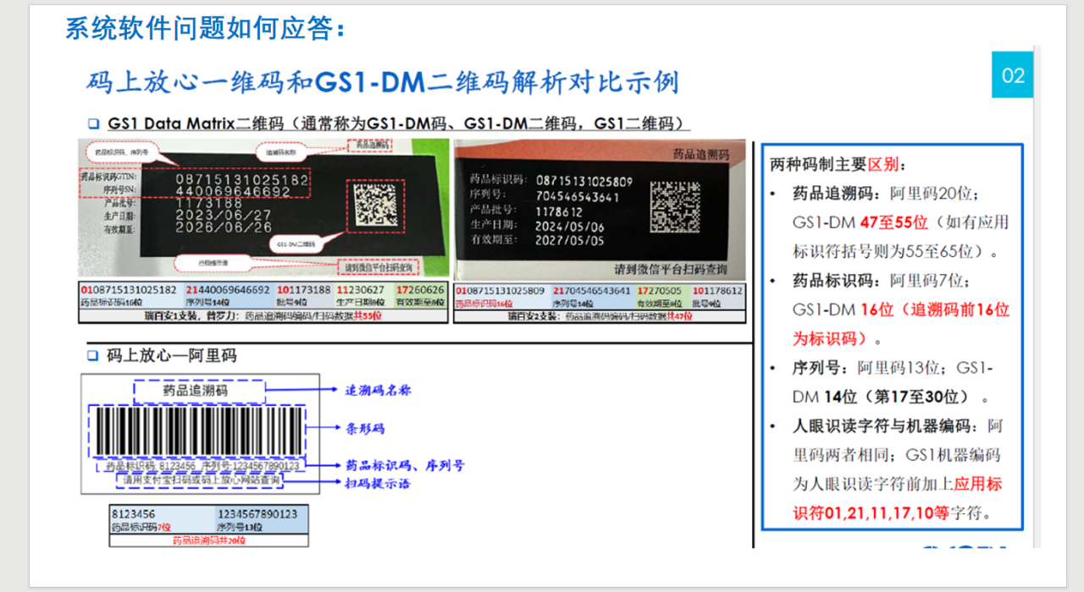The width and height of the screenshot is (1084, 592).
Task: Click the red text '16位(追溯码前16位'
Action: point(934,310)
